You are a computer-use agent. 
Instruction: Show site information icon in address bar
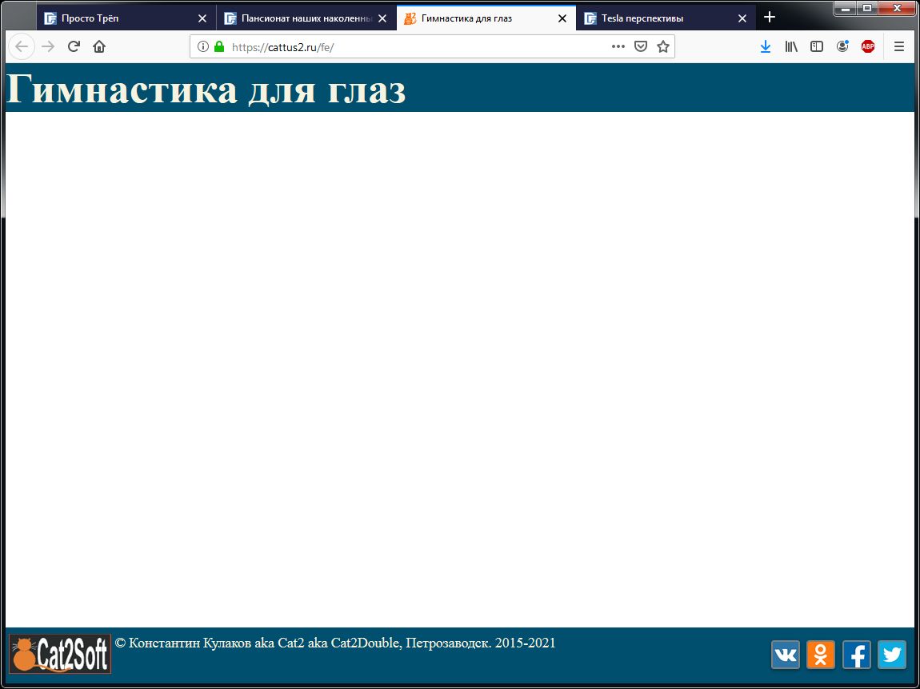[x=203, y=46]
